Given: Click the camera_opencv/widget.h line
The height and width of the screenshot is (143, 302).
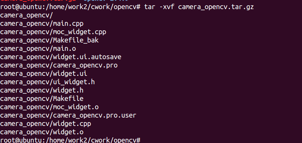Looking at the screenshot, I should pyautogui.click(x=42, y=91).
